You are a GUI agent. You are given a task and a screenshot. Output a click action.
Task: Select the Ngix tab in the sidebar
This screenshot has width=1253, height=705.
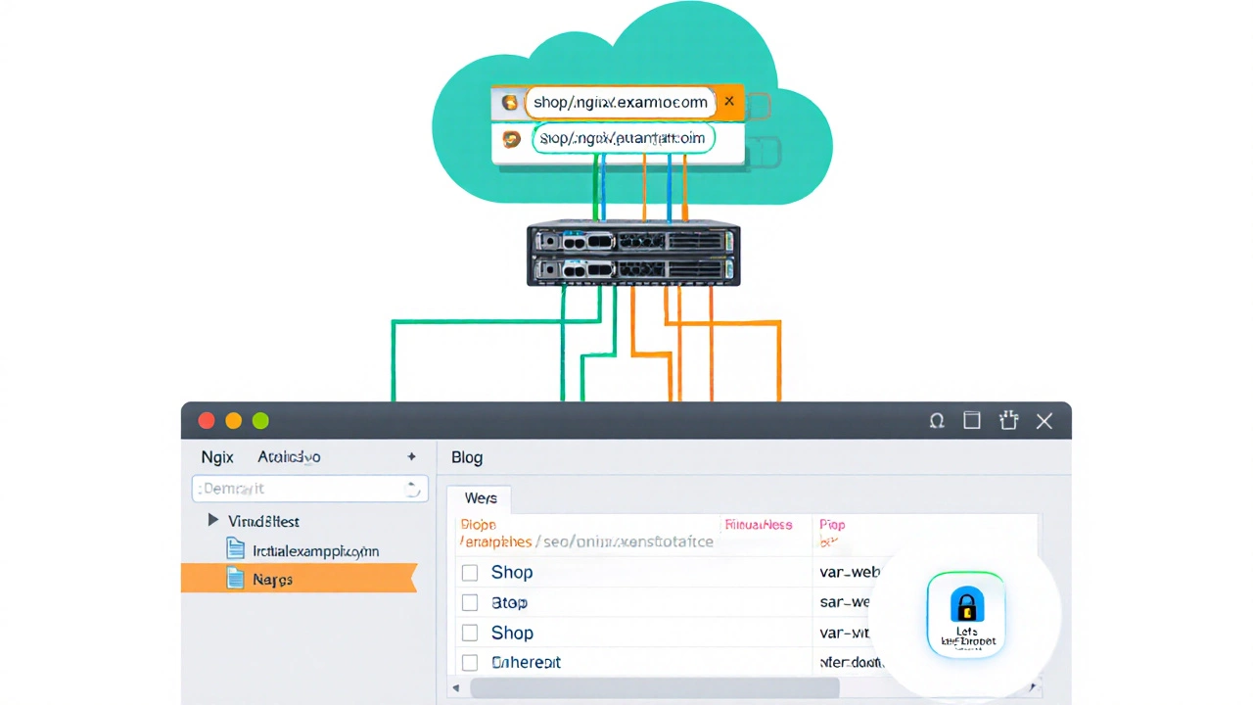[217, 456]
